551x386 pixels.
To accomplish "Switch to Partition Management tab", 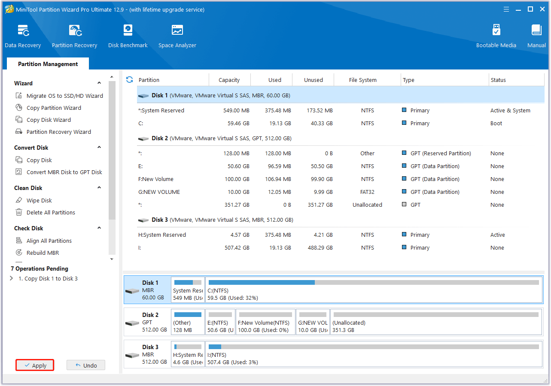I will [48, 64].
